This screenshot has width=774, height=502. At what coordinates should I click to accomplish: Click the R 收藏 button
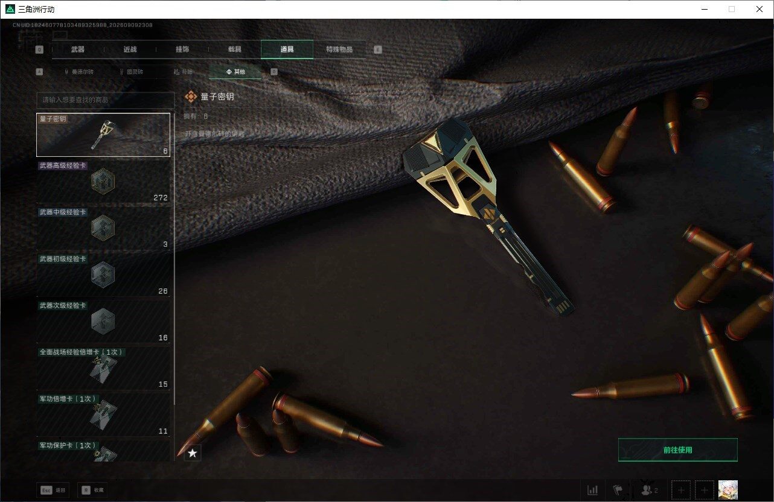click(x=94, y=491)
